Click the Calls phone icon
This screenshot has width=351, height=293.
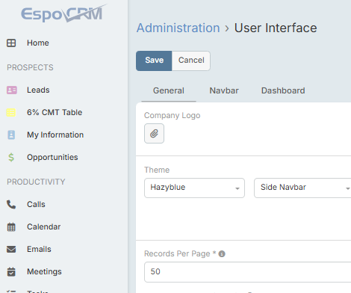[11, 204]
